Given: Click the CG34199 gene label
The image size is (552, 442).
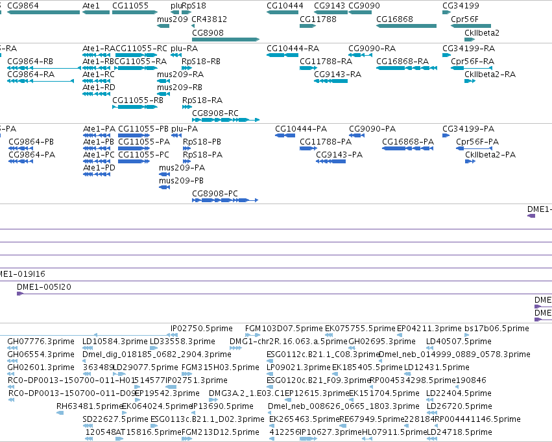Looking at the screenshot, I should 461,6.
